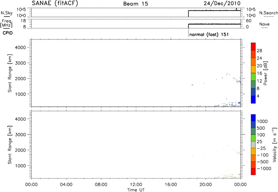Pick the green 25–100 Velocity swatch
This screenshot has width=278, height=192.
253,138
